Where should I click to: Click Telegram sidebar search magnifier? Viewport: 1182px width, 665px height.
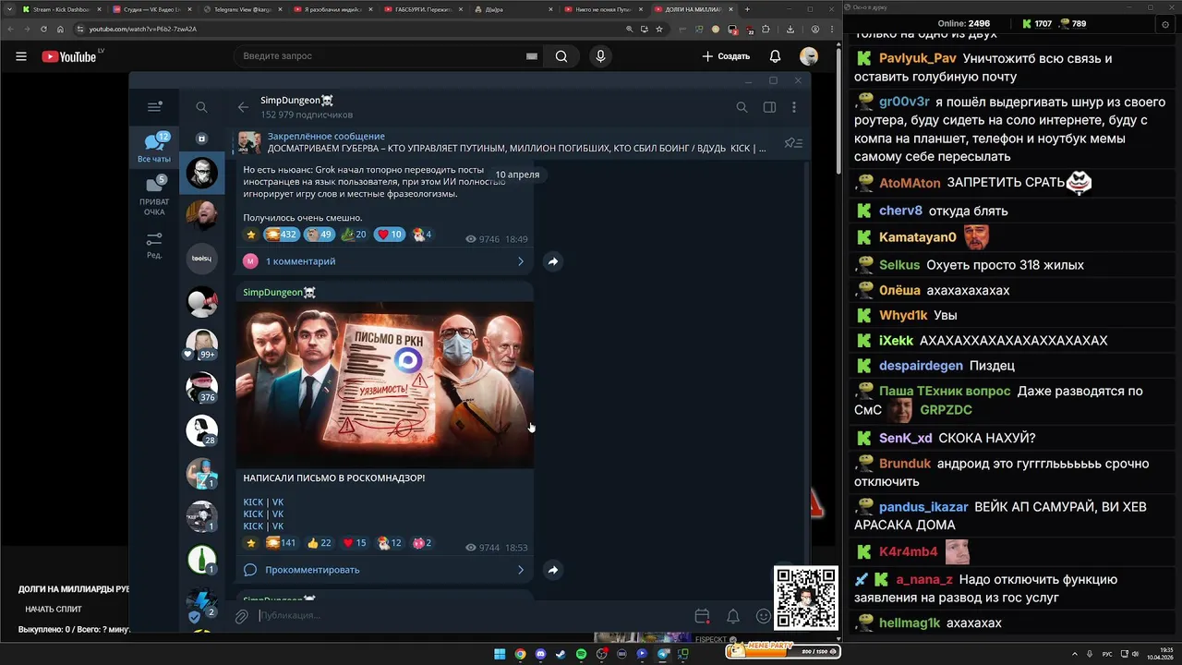[x=201, y=107]
